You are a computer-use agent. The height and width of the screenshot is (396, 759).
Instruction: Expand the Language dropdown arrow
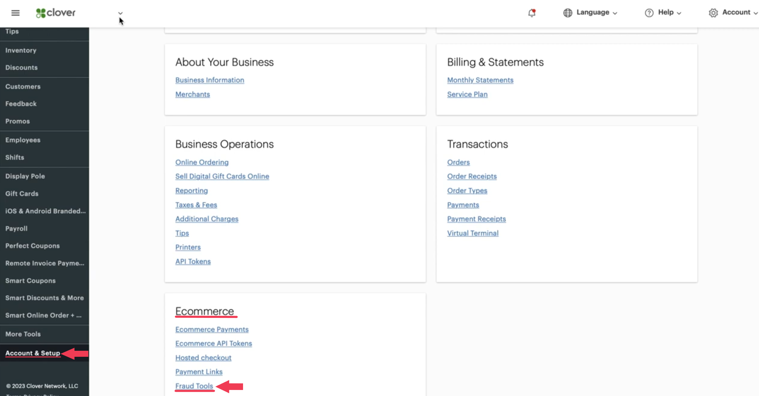click(615, 13)
